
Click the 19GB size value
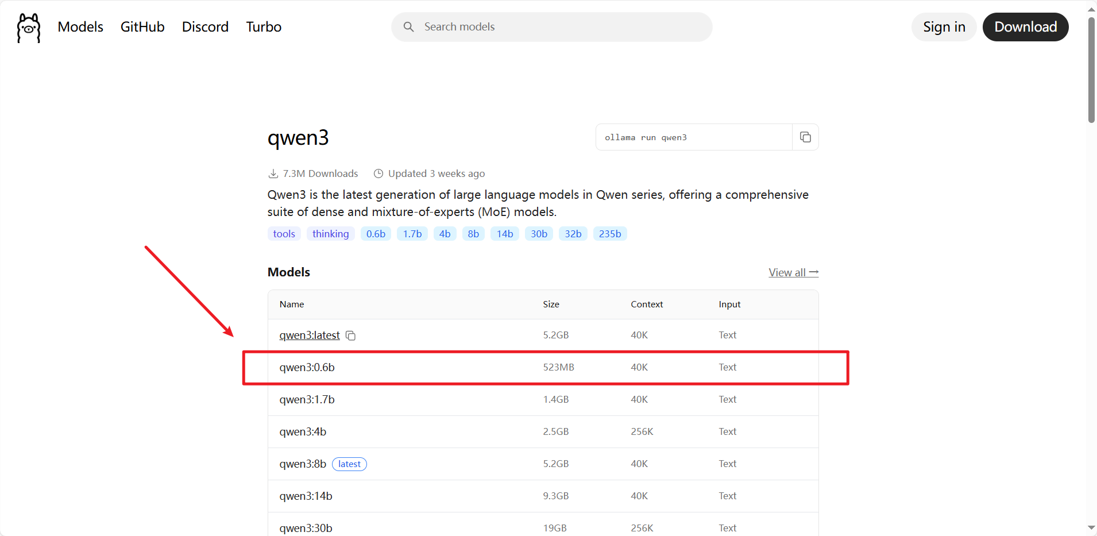click(x=555, y=528)
